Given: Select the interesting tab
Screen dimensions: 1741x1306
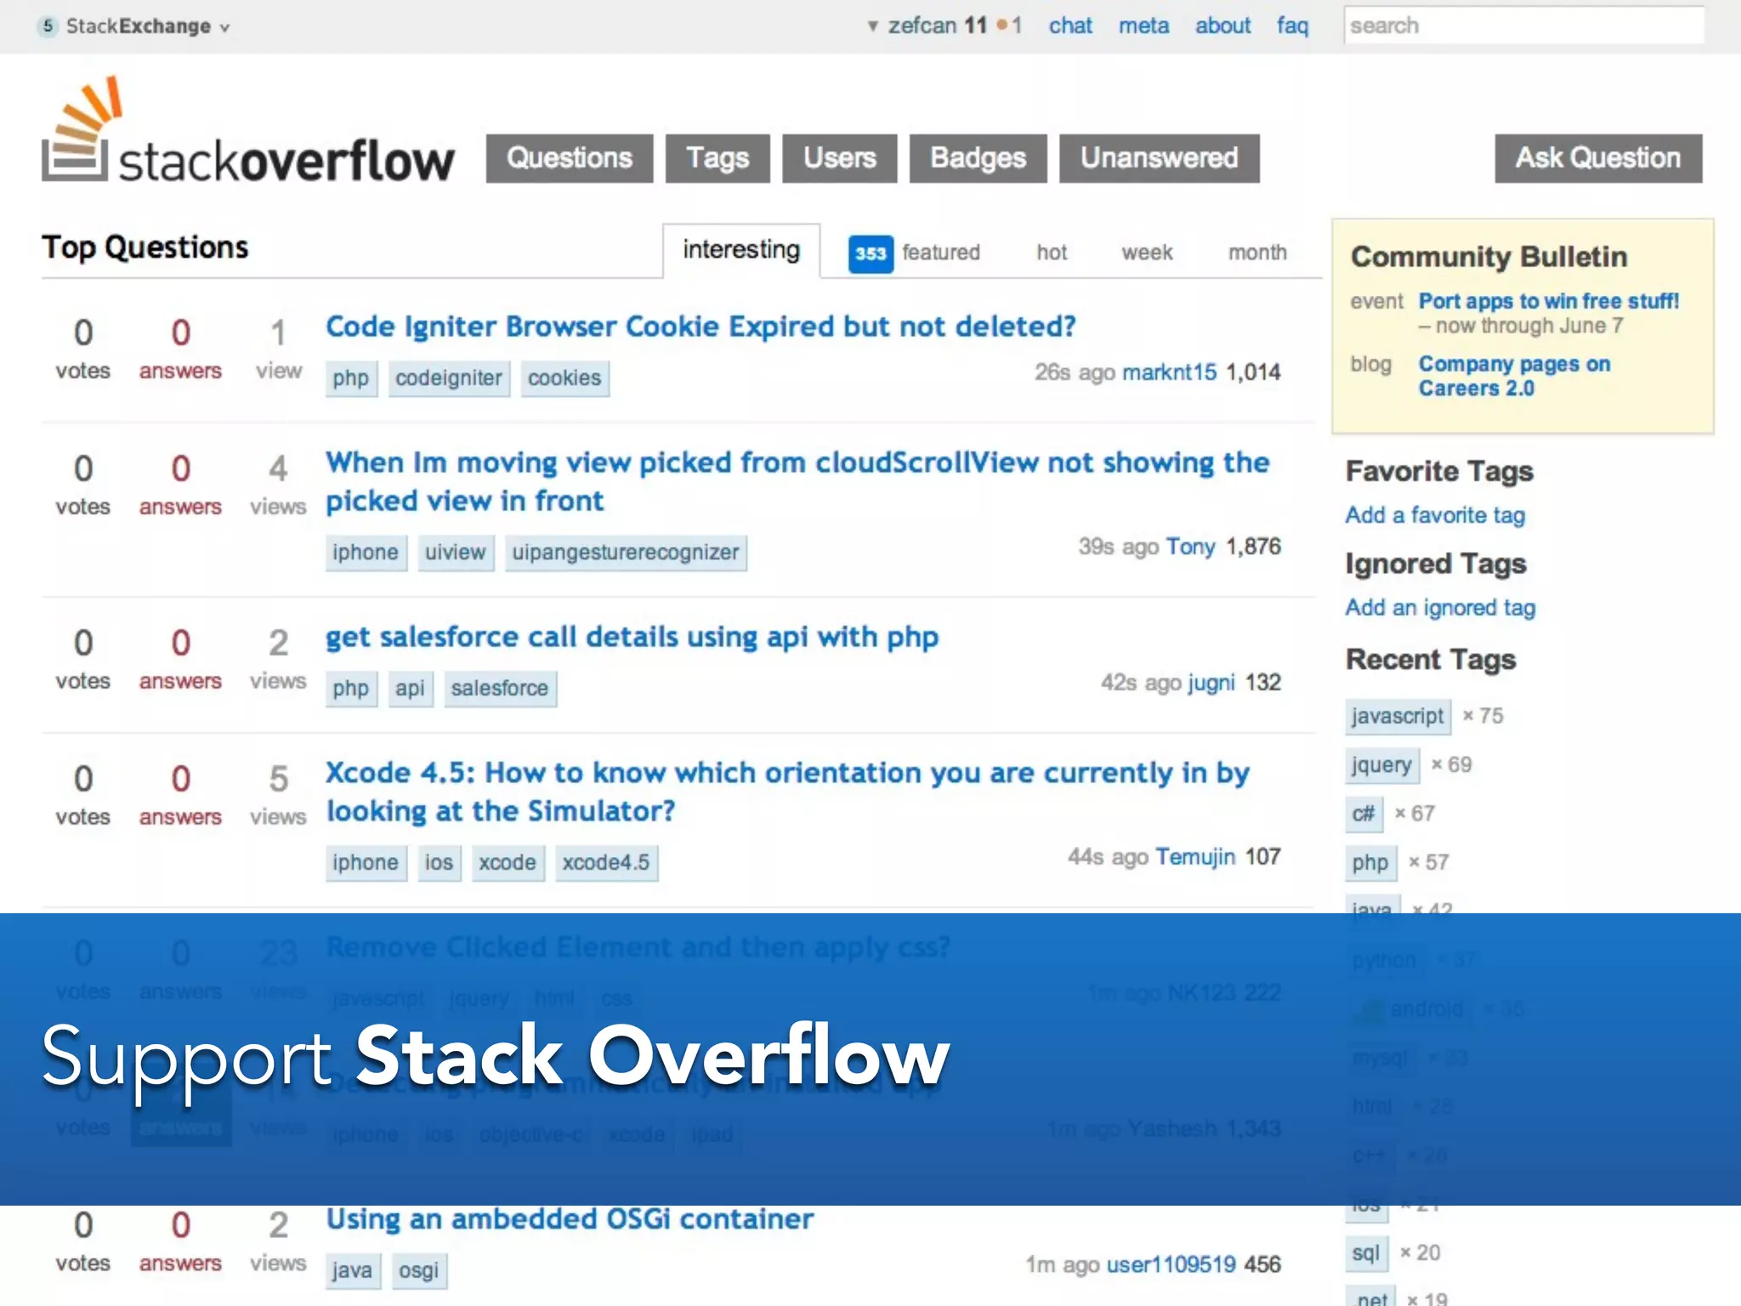Looking at the screenshot, I should tap(741, 250).
